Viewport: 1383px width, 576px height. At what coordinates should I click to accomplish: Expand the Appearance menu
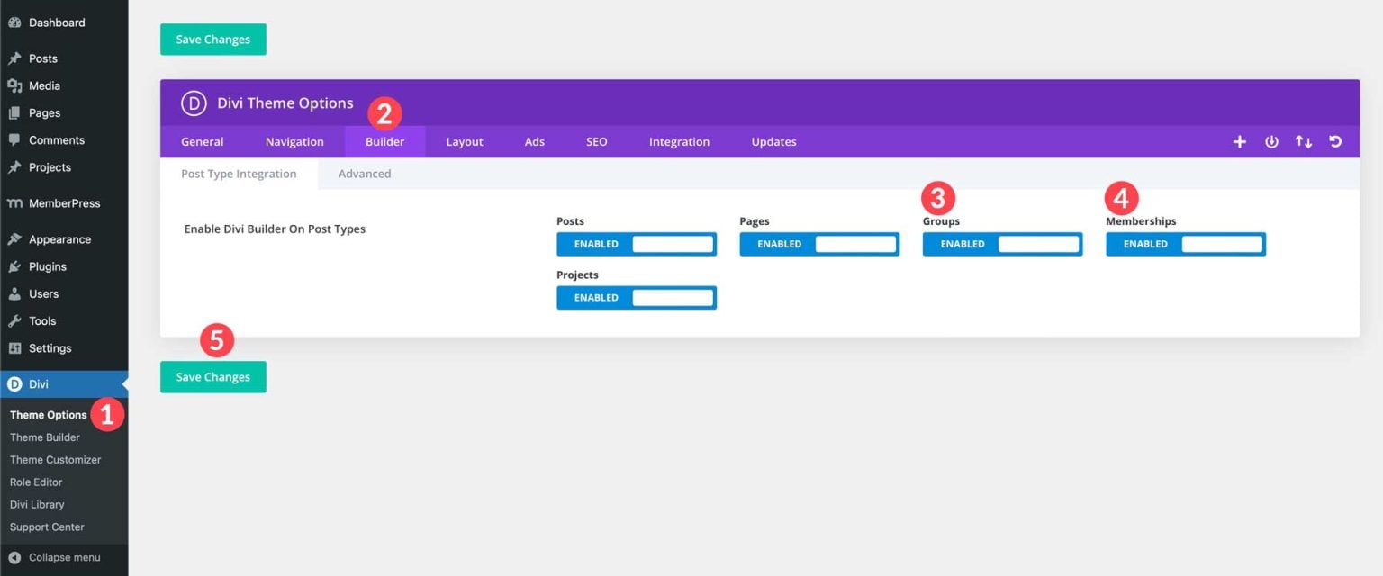(x=59, y=238)
